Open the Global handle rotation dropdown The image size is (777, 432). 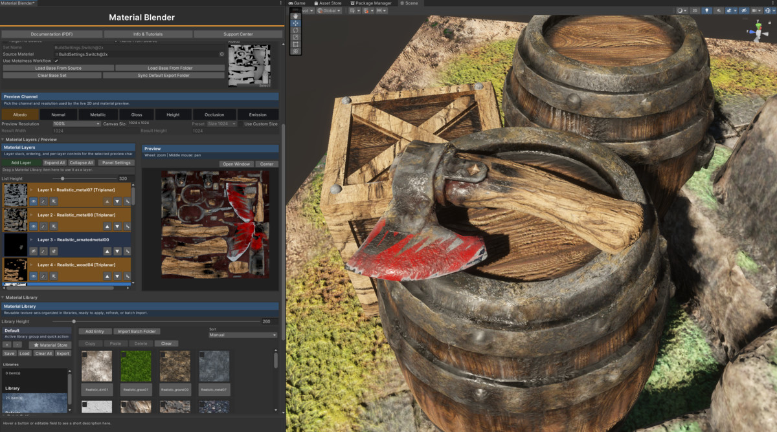point(329,10)
